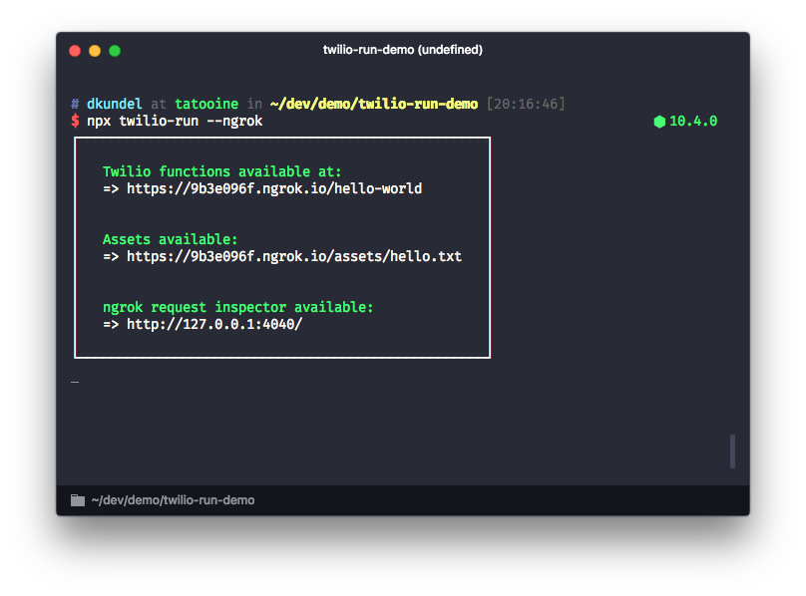Click the terminal cursor below the output box
This screenshot has height=596, width=806.
click(75, 383)
